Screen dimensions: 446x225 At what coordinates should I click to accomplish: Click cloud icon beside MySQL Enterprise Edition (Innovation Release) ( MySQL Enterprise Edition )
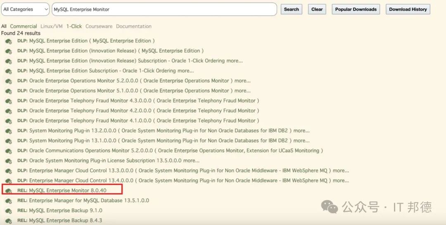pos(9,51)
